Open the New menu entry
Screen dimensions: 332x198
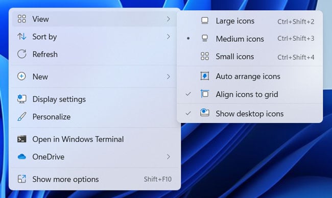(x=94, y=77)
